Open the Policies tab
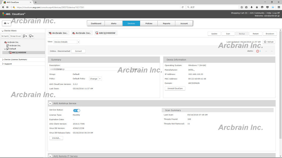 point(149,23)
